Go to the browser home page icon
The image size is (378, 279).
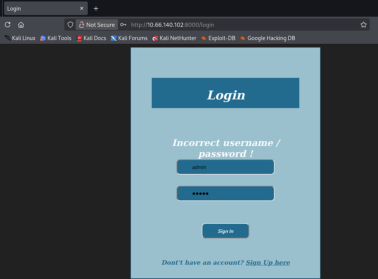pos(21,25)
